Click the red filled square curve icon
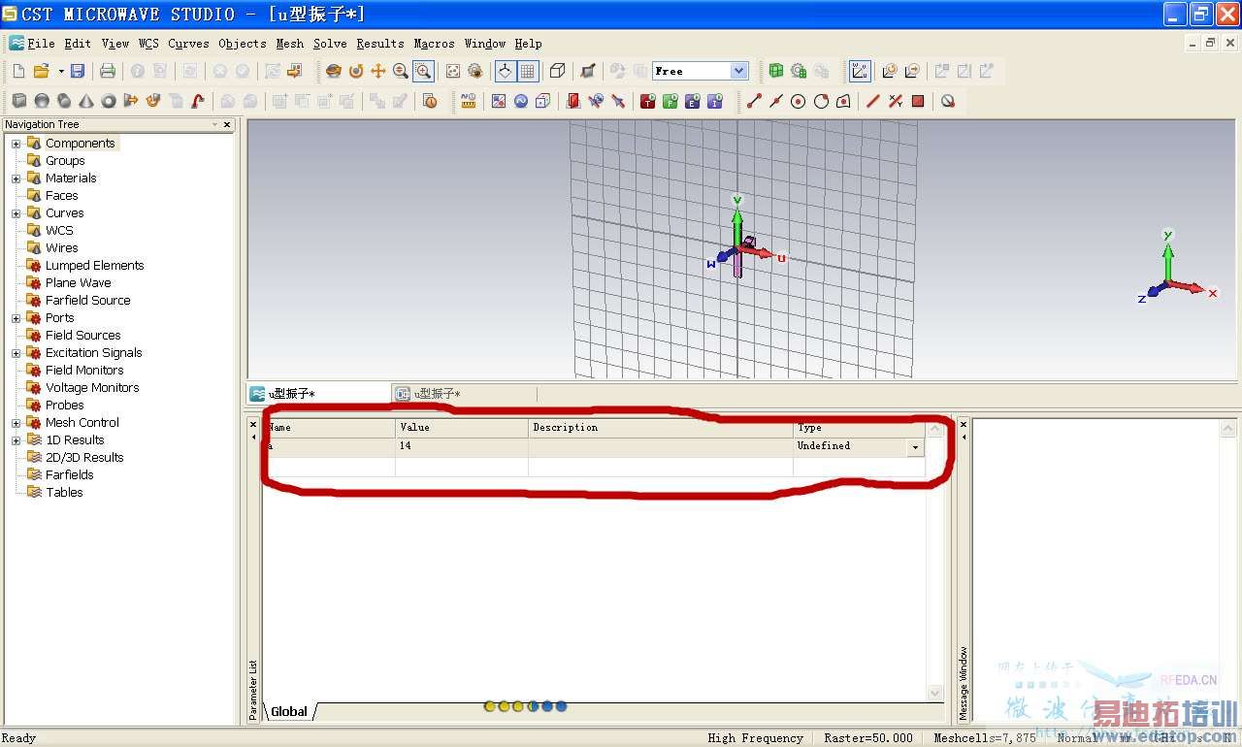1242x747 pixels. (x=918, y=101)
